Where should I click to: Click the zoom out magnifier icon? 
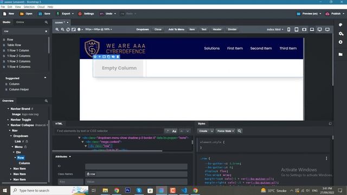63,29
